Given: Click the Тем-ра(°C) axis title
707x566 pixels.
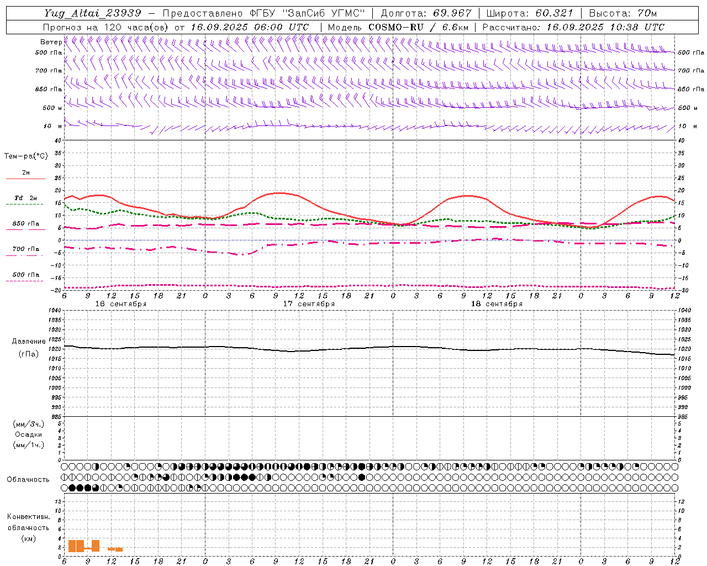Looking at the screenshot, I should 26,156.
